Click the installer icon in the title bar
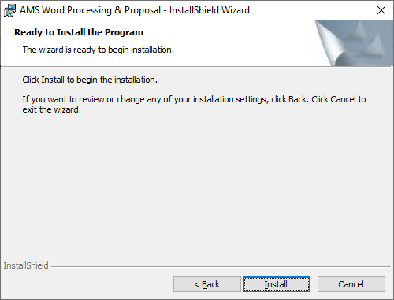The image size is (394, 300). click(9, 10)
